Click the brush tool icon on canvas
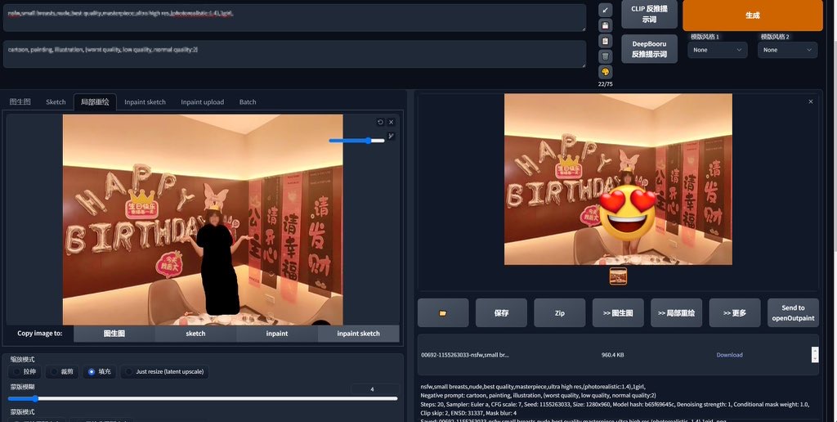The width and height of the screenshot is (837, 422). (x=392, y=136)
